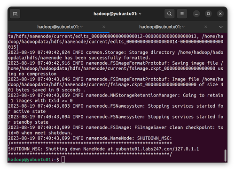Screen dimensions: 235x171
Task: Maximize the terminal window
Action: (x=208, y=14)
